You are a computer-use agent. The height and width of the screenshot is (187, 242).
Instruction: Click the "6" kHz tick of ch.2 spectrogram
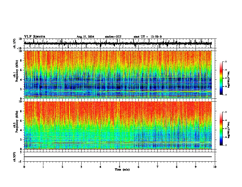click(x=21, y=121)
